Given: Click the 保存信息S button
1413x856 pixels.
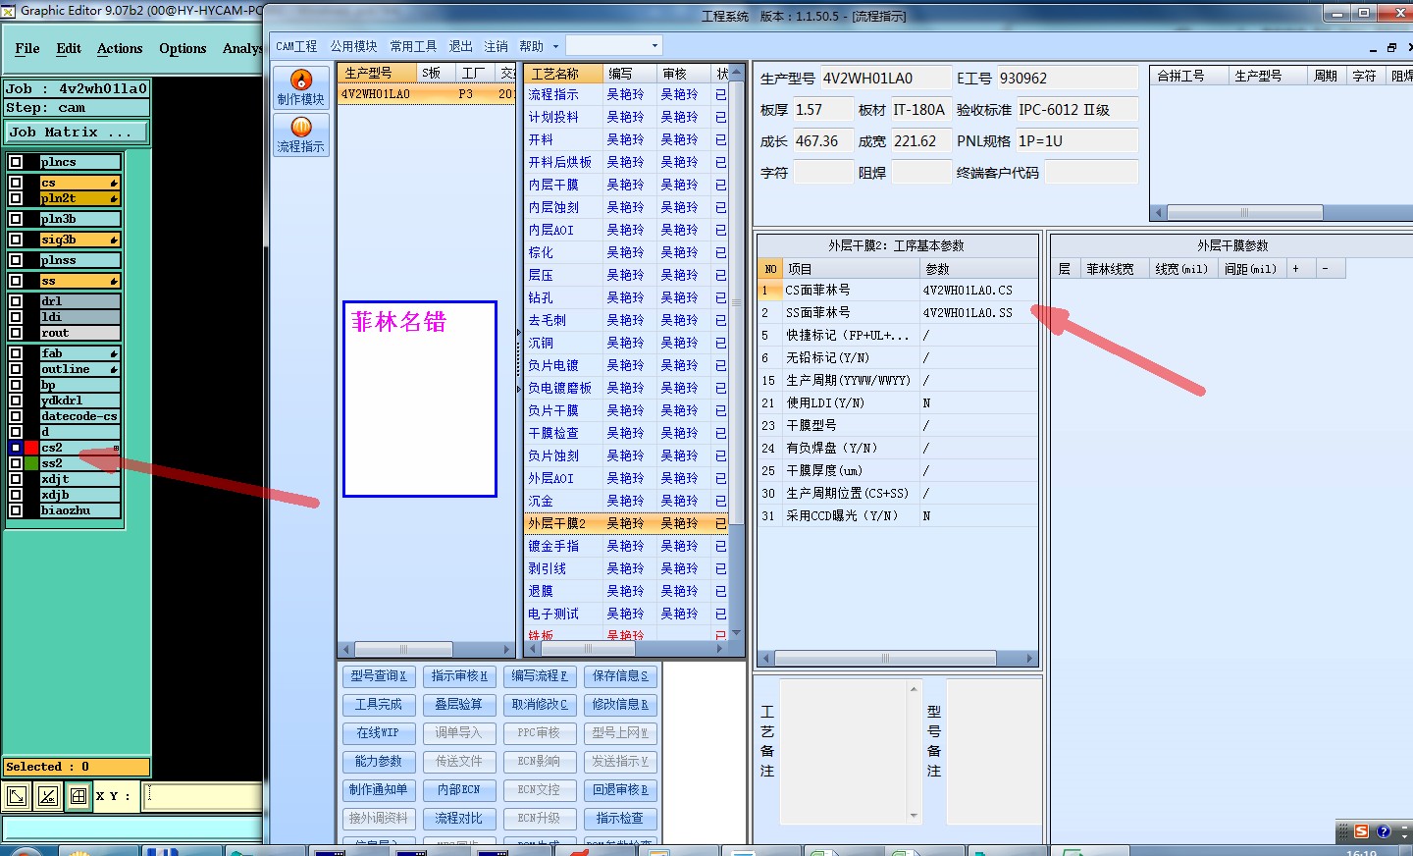Looking at the screenshot, I should tap(620, 675).
